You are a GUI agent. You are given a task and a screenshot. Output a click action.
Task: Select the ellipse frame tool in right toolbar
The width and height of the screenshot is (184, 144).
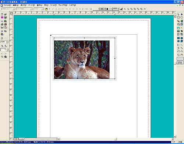(182, 17)
